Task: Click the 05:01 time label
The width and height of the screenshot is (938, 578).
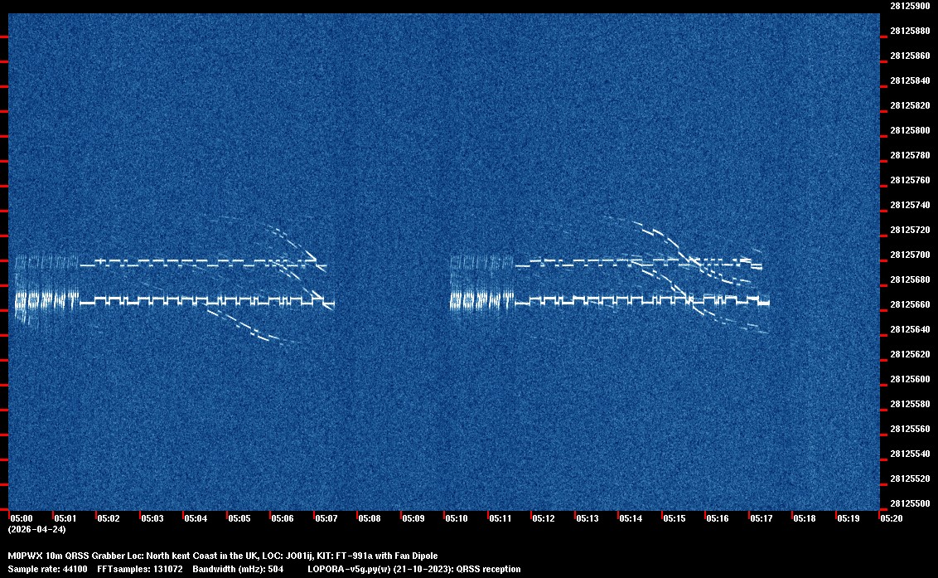Action: coord(65,518)
